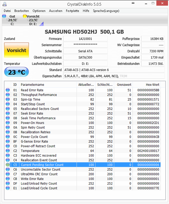Click the CrystalDiskInfo app icon in title bar
Screen dimensions: 169x204
(4, 4)
